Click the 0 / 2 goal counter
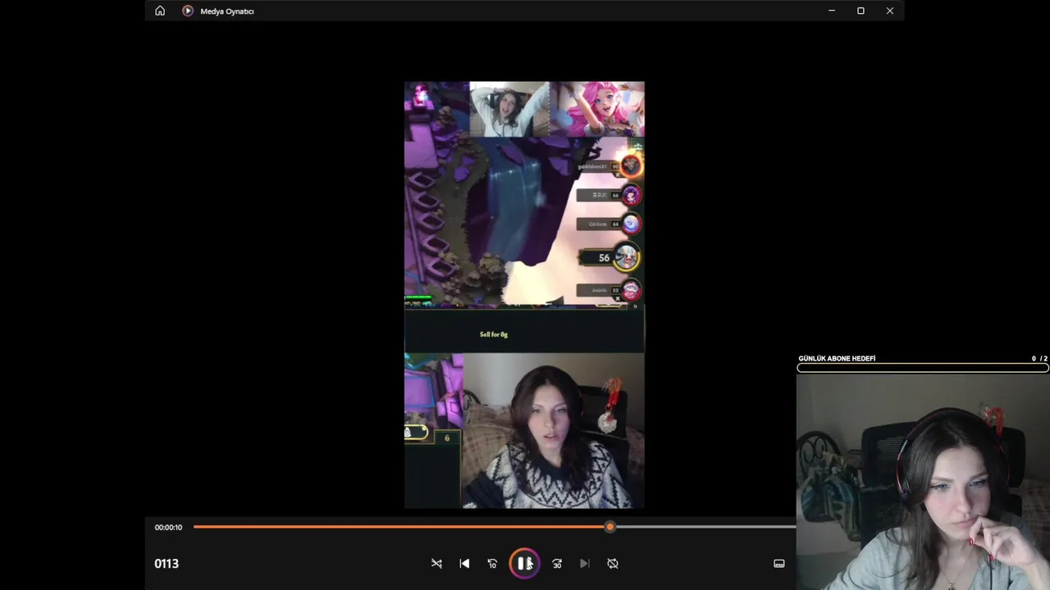The height and width of the screenshot is (590, 1050). 1039,358
